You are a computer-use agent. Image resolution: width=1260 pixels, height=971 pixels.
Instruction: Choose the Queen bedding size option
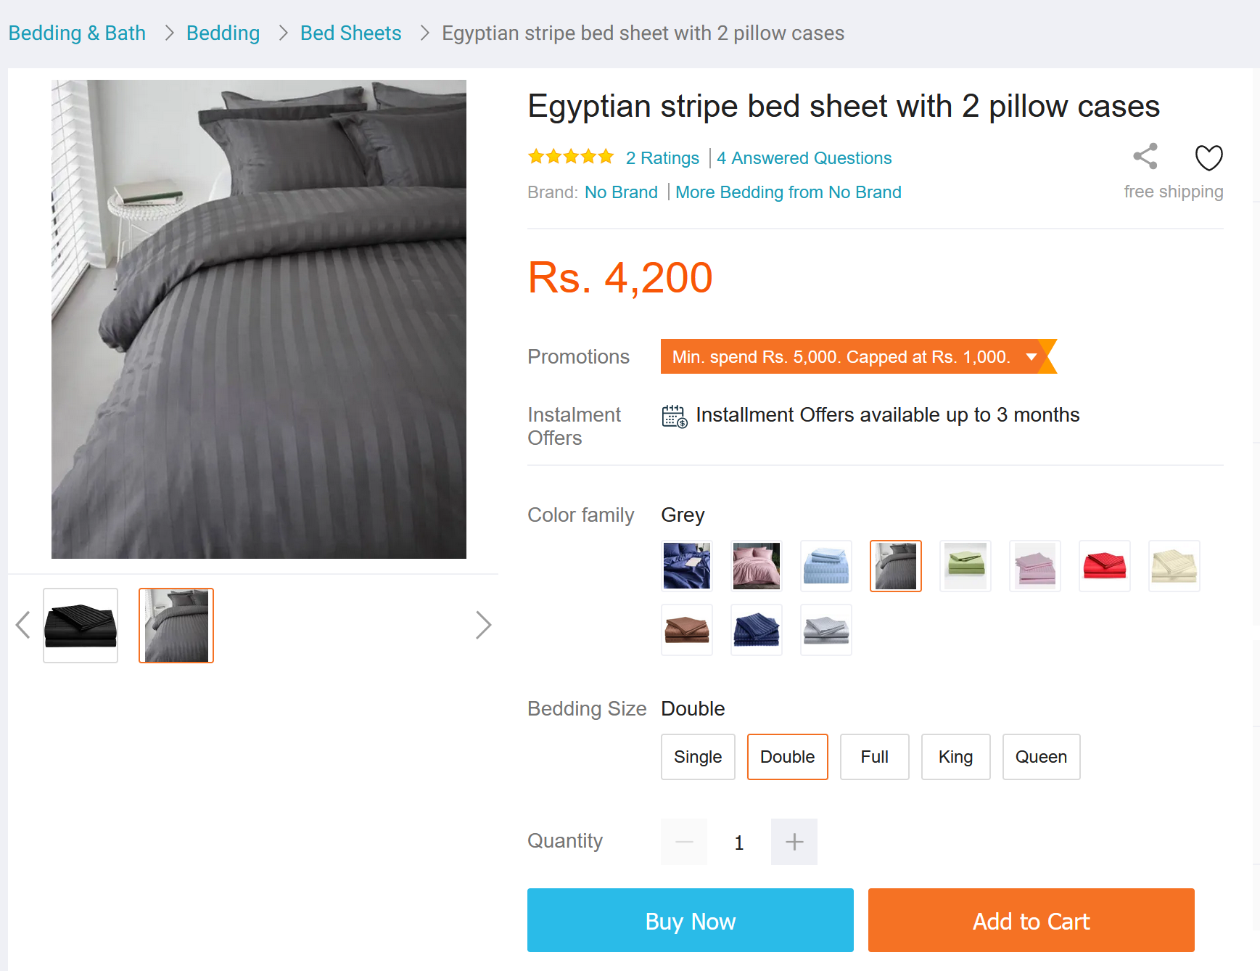tap(1041, 757)
